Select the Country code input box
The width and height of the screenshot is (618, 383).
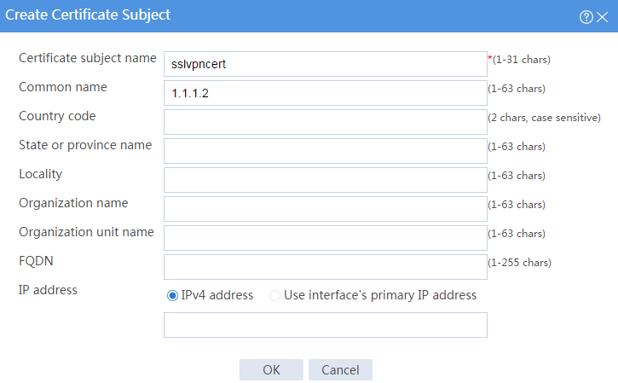point(325,122)
